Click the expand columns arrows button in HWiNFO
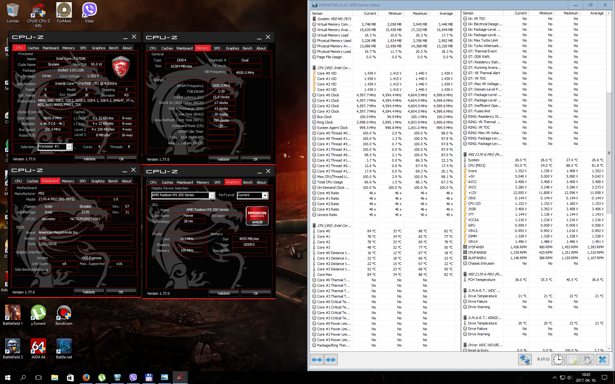 click(x=317, y=360)
